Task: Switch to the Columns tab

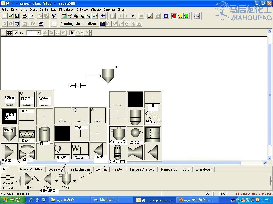Action: click(102, 169)
